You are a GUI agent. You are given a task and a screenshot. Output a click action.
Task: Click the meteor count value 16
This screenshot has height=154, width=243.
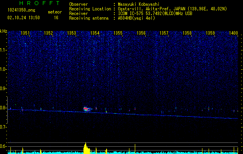[x=56, y=18]
